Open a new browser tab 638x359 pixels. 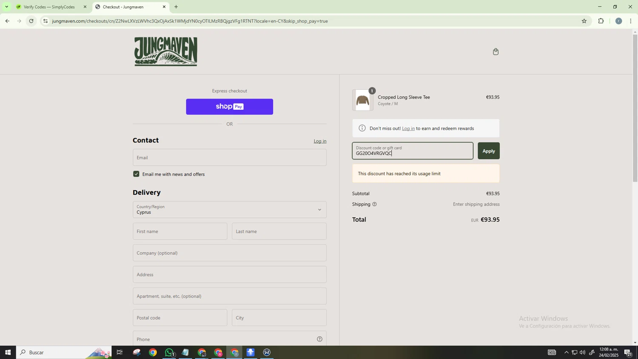[x=176, y=7]
